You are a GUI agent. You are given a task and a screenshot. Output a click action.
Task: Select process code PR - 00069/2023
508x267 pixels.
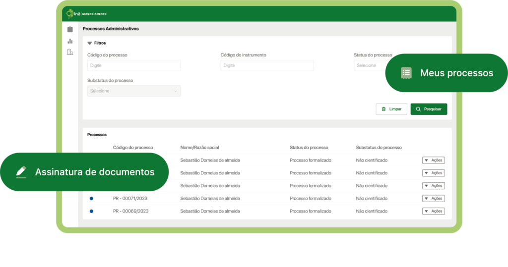coord(130,211)
